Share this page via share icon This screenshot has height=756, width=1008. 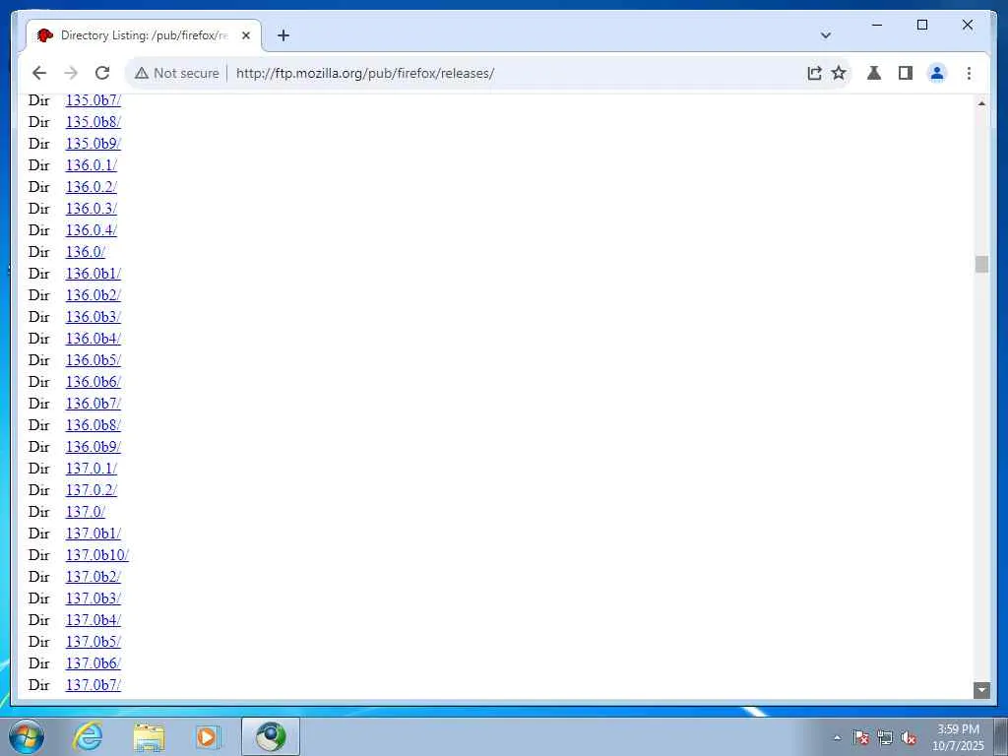(x=814, y=73)
